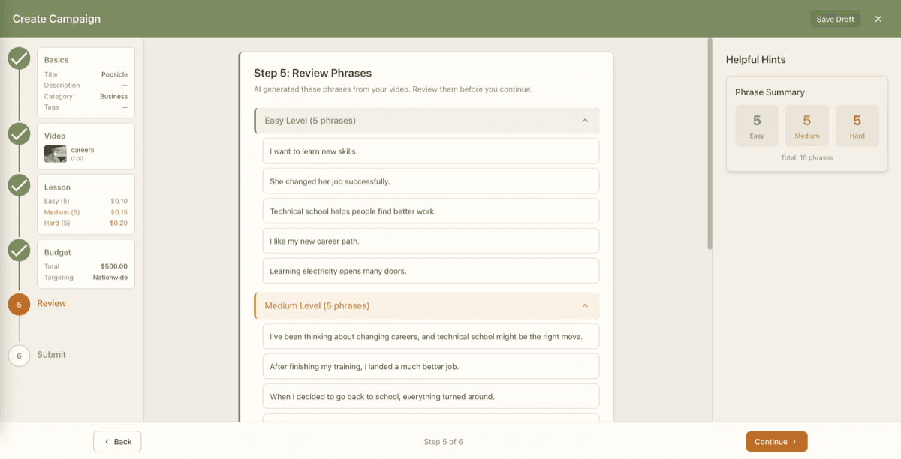Edit phrase 'I want to learn new skills.'
Image resolution: width=901 pixels, height=459 pixels.
point(431,151)
